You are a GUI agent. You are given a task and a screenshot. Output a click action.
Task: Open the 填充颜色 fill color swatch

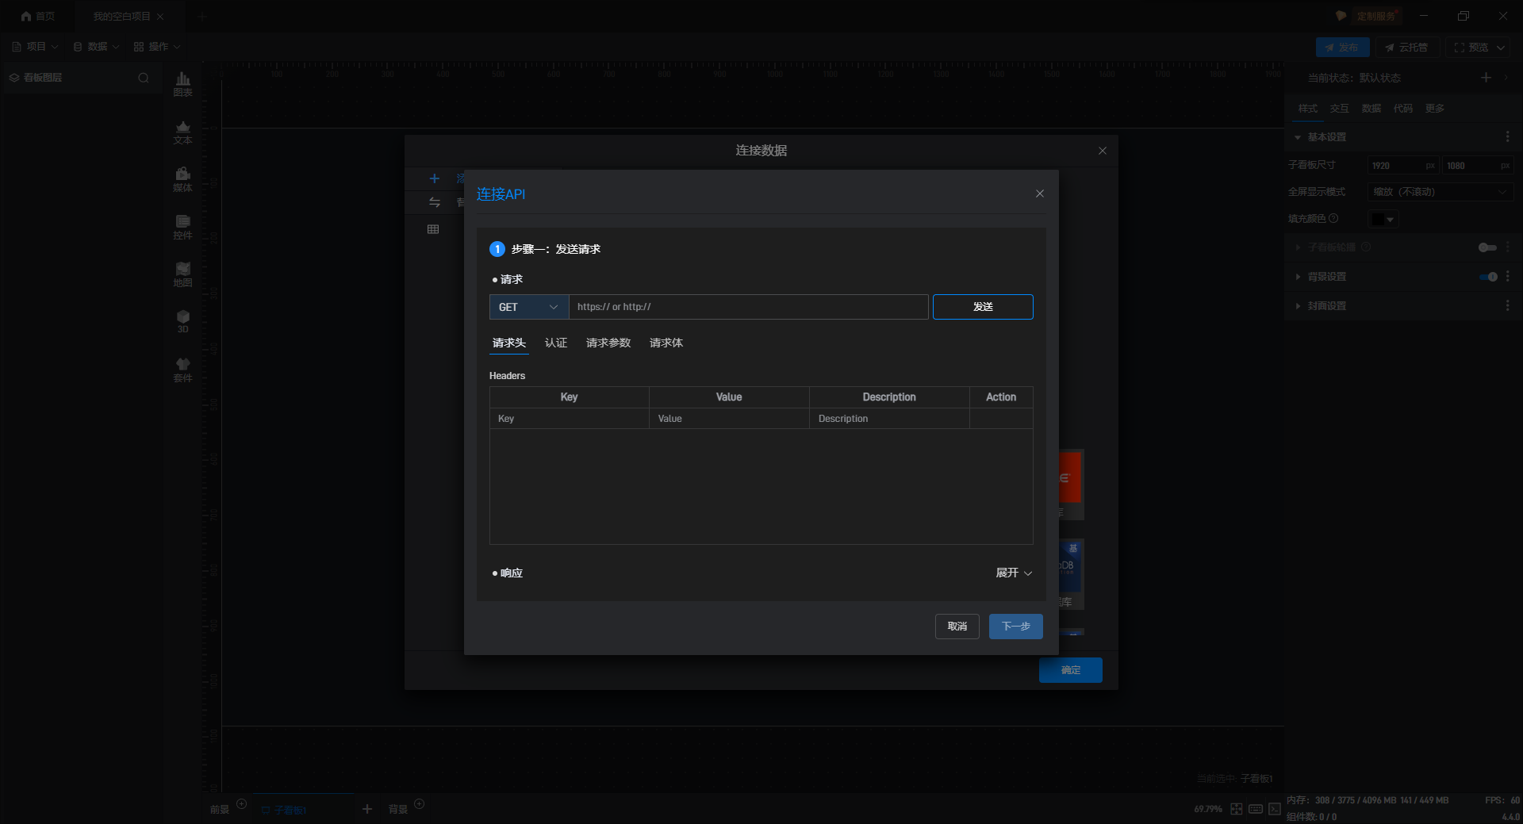[1383, 219]
